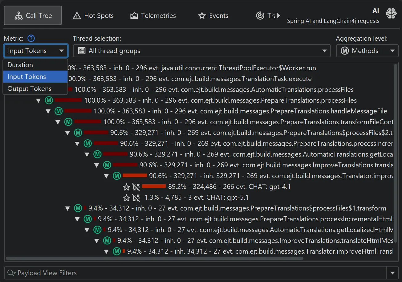Viewport: 402px width, 282px height.
Task: Choose Output Tokens from the metric list
Action: [x=35, y=88]
